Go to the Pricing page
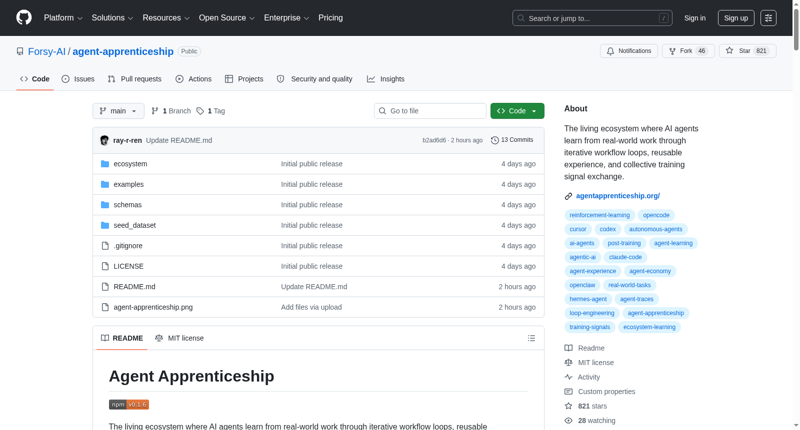 (330, 18)
